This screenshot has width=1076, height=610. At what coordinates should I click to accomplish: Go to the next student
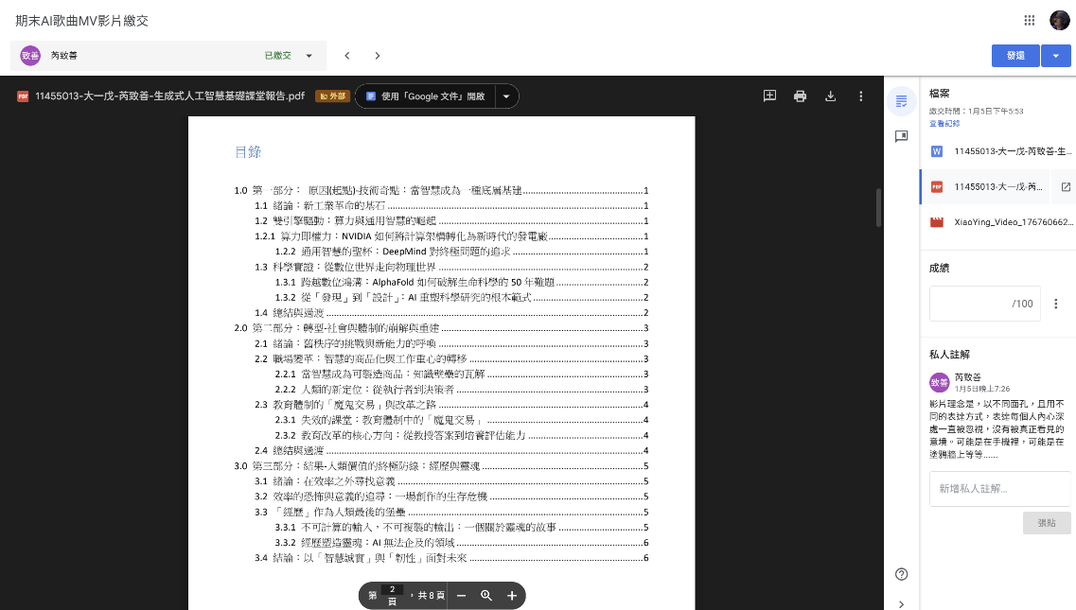pos(378,56)
